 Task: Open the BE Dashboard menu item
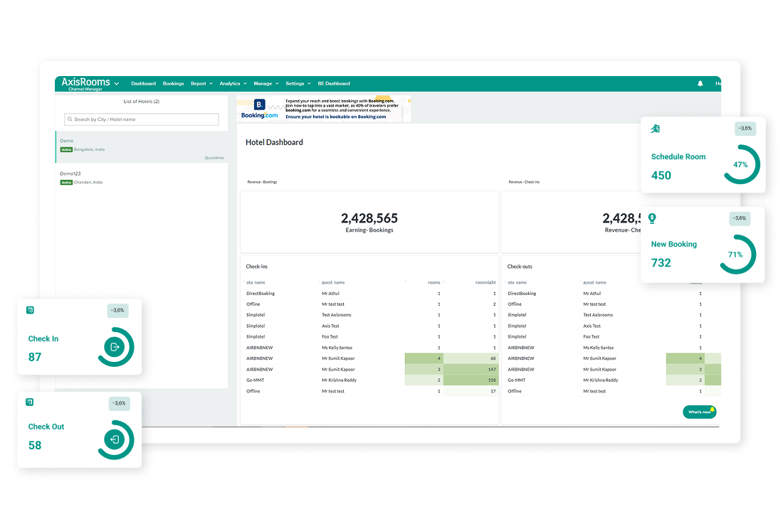click(334, 84)
